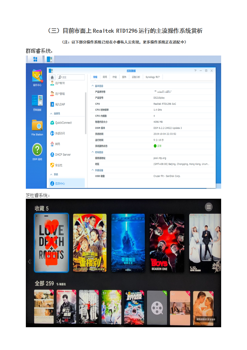Viewport: 247px width, 350px height.
Task: Select the 哥斯拉II Godzilla poster
Action: (x=128, y=243)
